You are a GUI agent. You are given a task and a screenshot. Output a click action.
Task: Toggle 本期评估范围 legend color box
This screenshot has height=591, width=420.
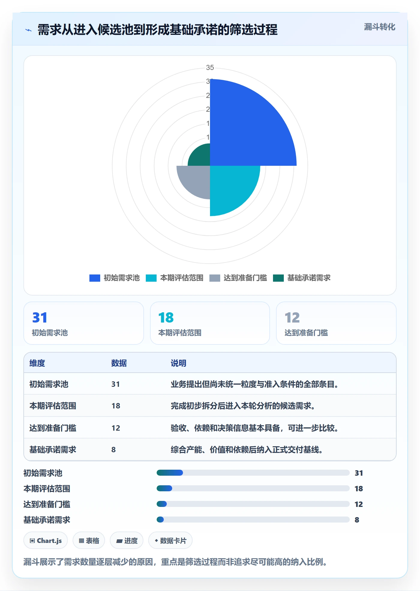point(151,278)
